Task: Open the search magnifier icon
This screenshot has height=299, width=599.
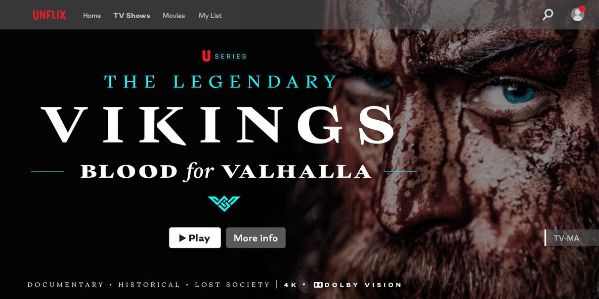Action: 548,15
